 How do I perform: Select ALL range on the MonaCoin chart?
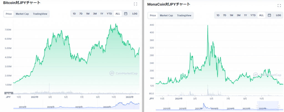261,15
